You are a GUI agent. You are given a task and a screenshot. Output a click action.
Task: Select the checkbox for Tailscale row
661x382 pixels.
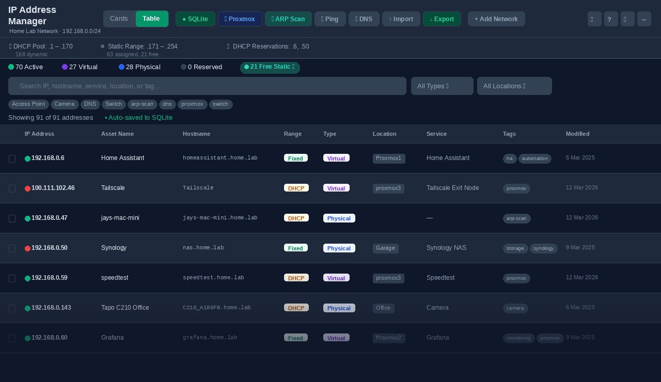pos(12,188)
